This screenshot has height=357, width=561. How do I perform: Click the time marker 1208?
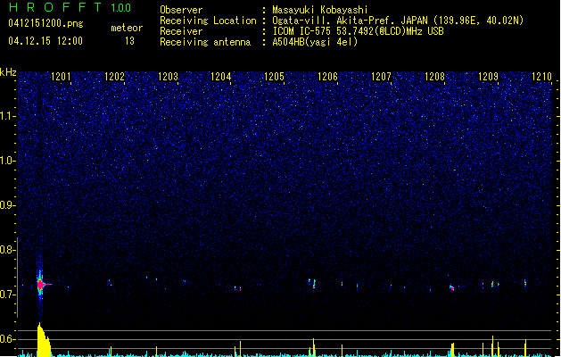tap(434, 77)
